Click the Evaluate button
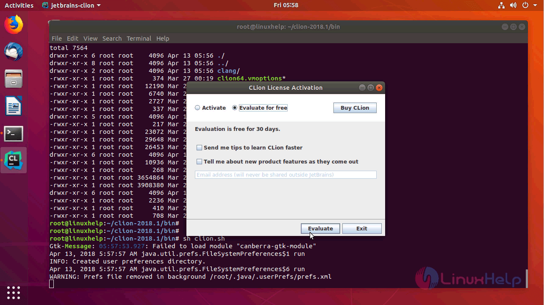This screenshot has height=305, width=544. 320,228
